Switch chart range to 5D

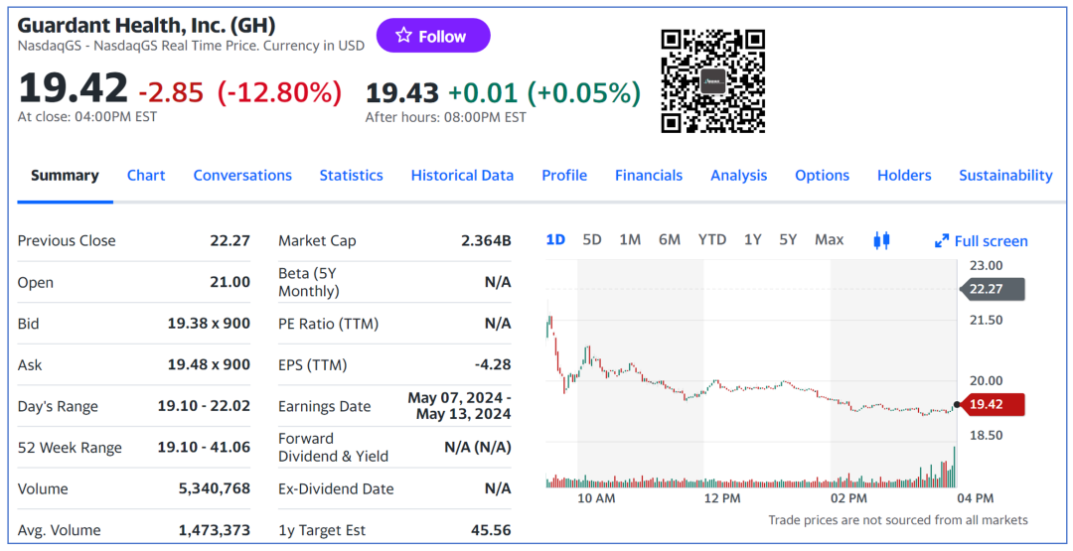click(x=592, y=239)
